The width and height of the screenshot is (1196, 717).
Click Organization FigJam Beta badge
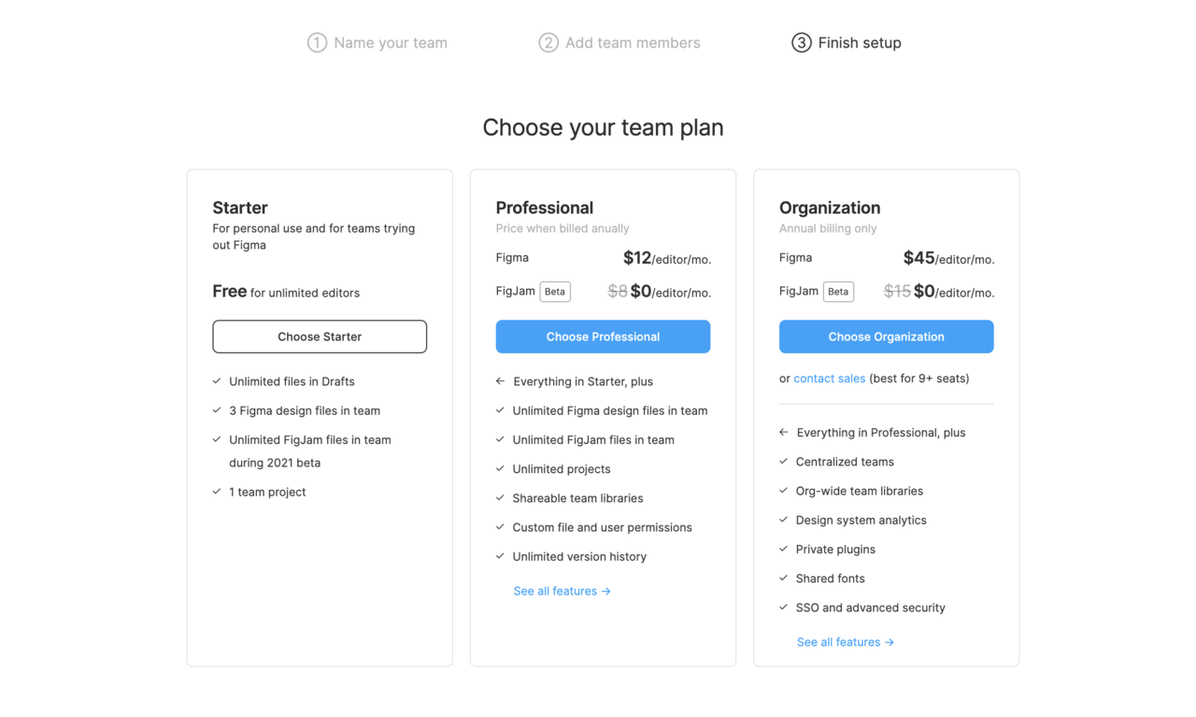coord(838,292)
